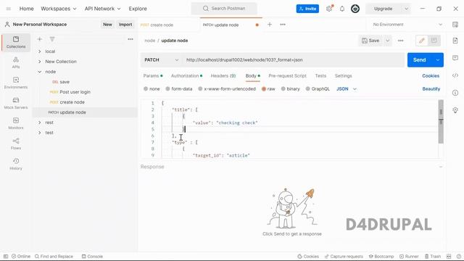This screenshot has width=464, height=261.
Task: Select x-www-form-urlencoded body type radio
Action: click(x=200, y=88)
